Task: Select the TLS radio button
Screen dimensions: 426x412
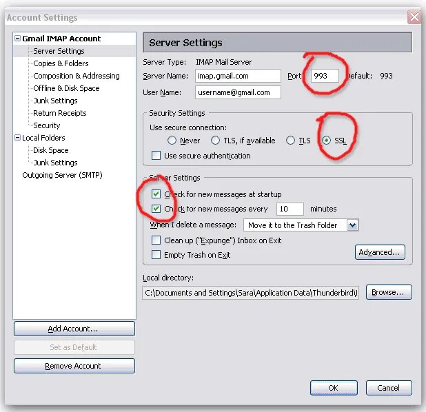Action: pyautogui.click(x=290, y=141)
